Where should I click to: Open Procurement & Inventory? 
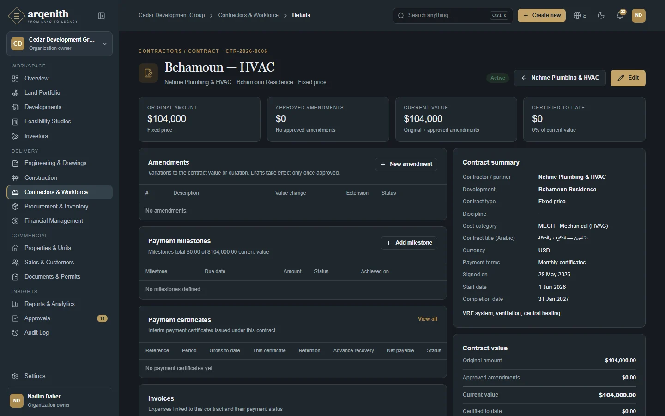click(60, 207)
